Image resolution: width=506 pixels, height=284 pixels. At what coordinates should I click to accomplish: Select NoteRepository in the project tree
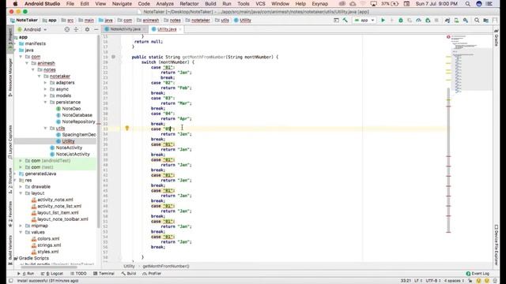click(x=78, y=121)
